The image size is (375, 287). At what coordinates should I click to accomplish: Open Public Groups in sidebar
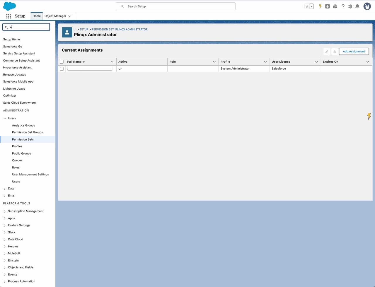pyautogui.click(x=21, y=153)
